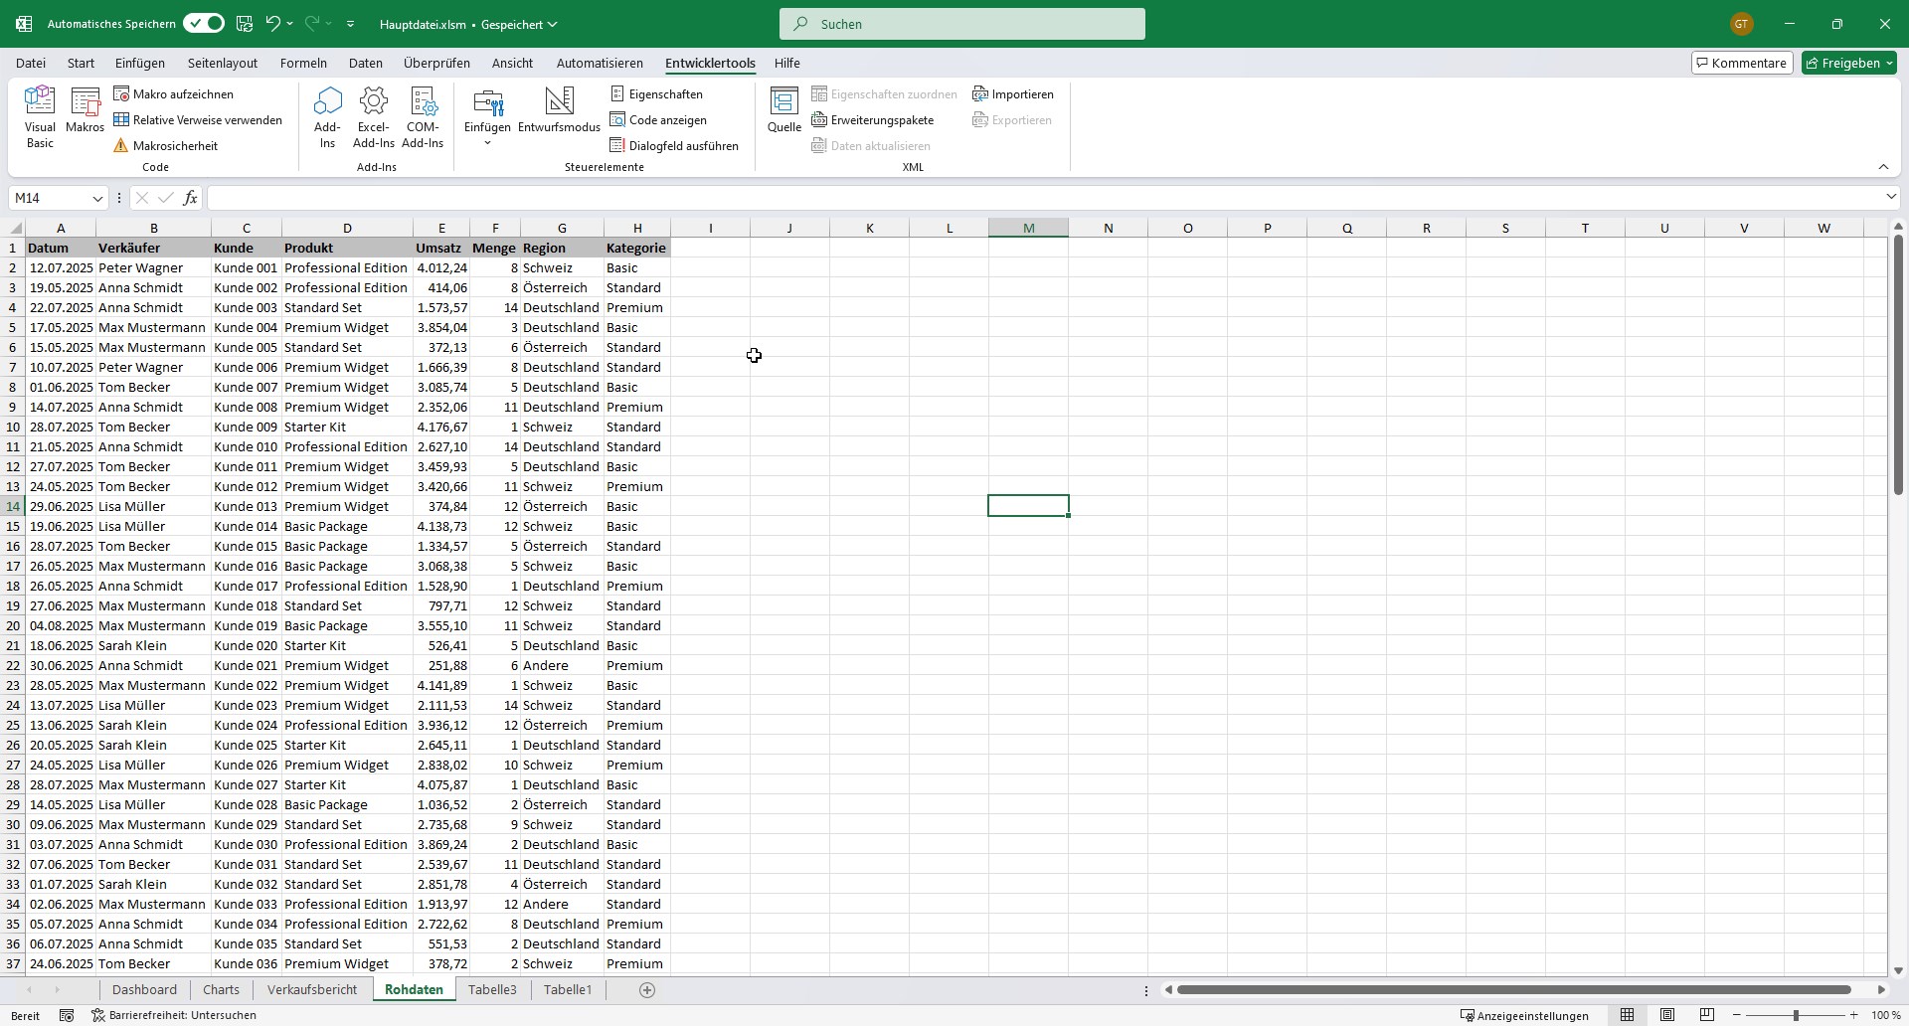Click the Kommentare button

1741,62
